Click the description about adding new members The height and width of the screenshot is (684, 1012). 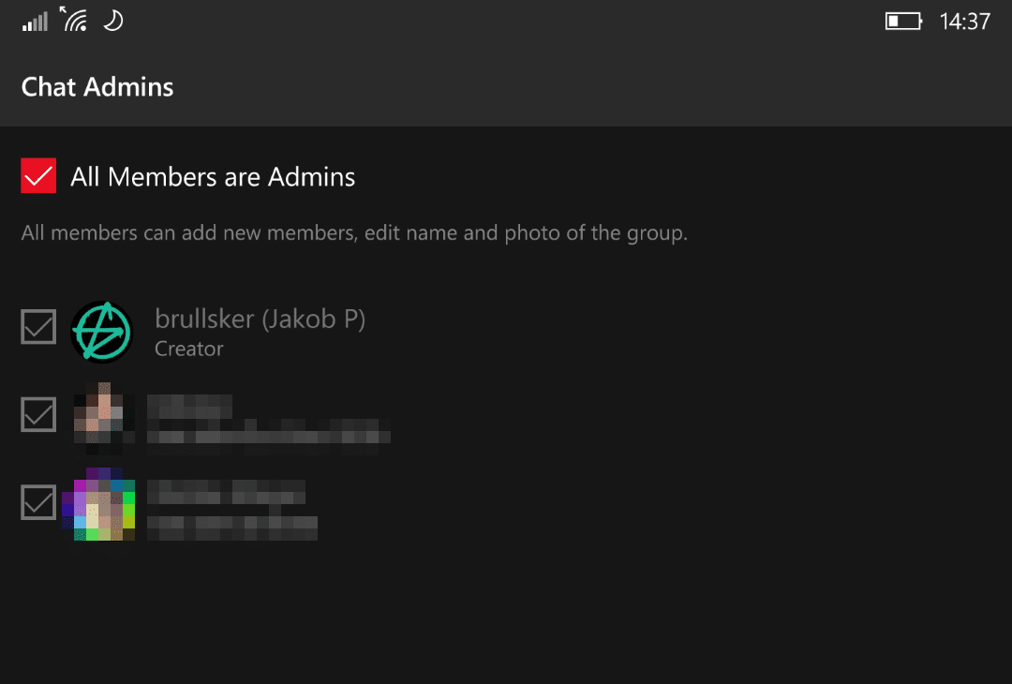(354, 233)
